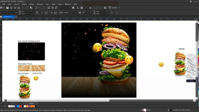The width and height of the screenshot is (199, 112).
Task: Open the Object menu
Action: pyautogui.click(x=24, y=4)
